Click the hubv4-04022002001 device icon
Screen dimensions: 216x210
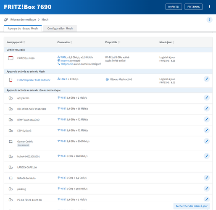[11, 156]
